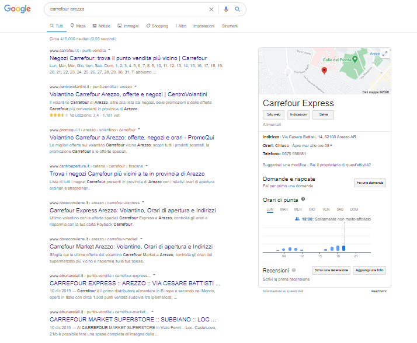
Task: Open Strumenti
Action: click(x=230, y=26)
